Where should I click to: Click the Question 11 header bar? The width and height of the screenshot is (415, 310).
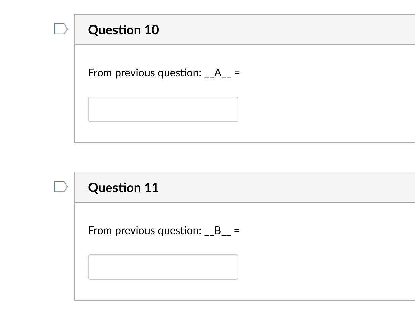click(235, 188)
